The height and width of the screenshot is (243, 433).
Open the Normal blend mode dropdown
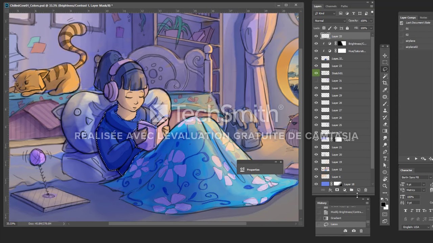click(330, 21)
